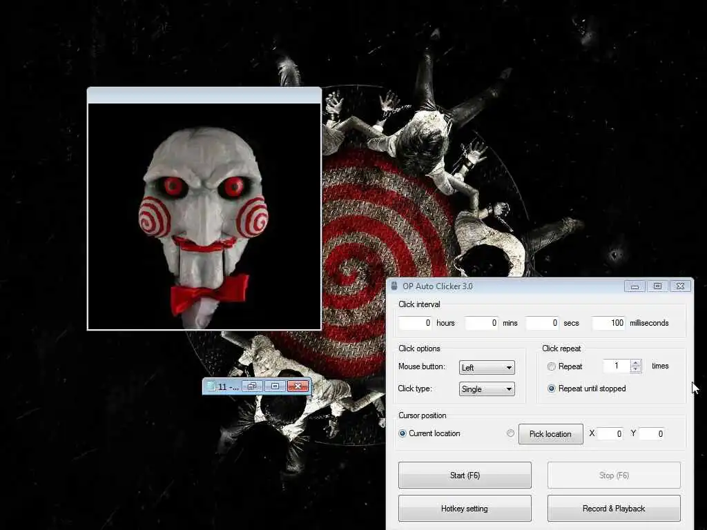Click the '11 -...' window title text

228,386
